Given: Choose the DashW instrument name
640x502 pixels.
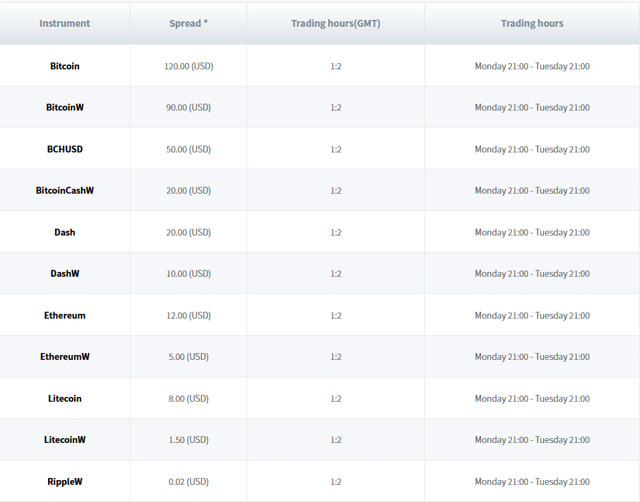Looking at the screenshot, I should pos(65,274).
